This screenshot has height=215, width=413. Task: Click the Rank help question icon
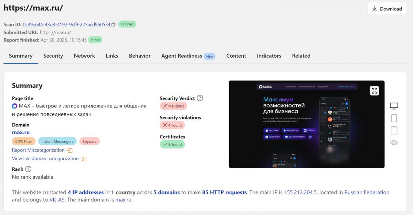click(x=28, y=169)
